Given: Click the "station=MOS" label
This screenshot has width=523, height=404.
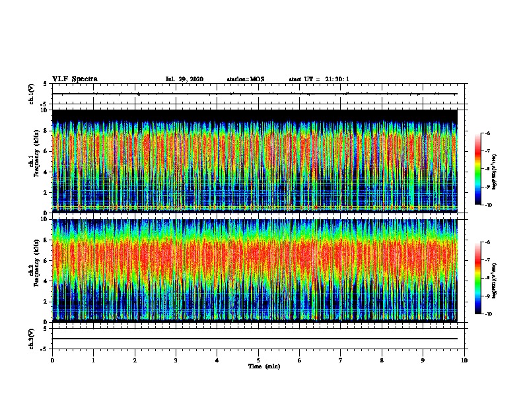Looking at the screenshot, I should click(246, 79).
